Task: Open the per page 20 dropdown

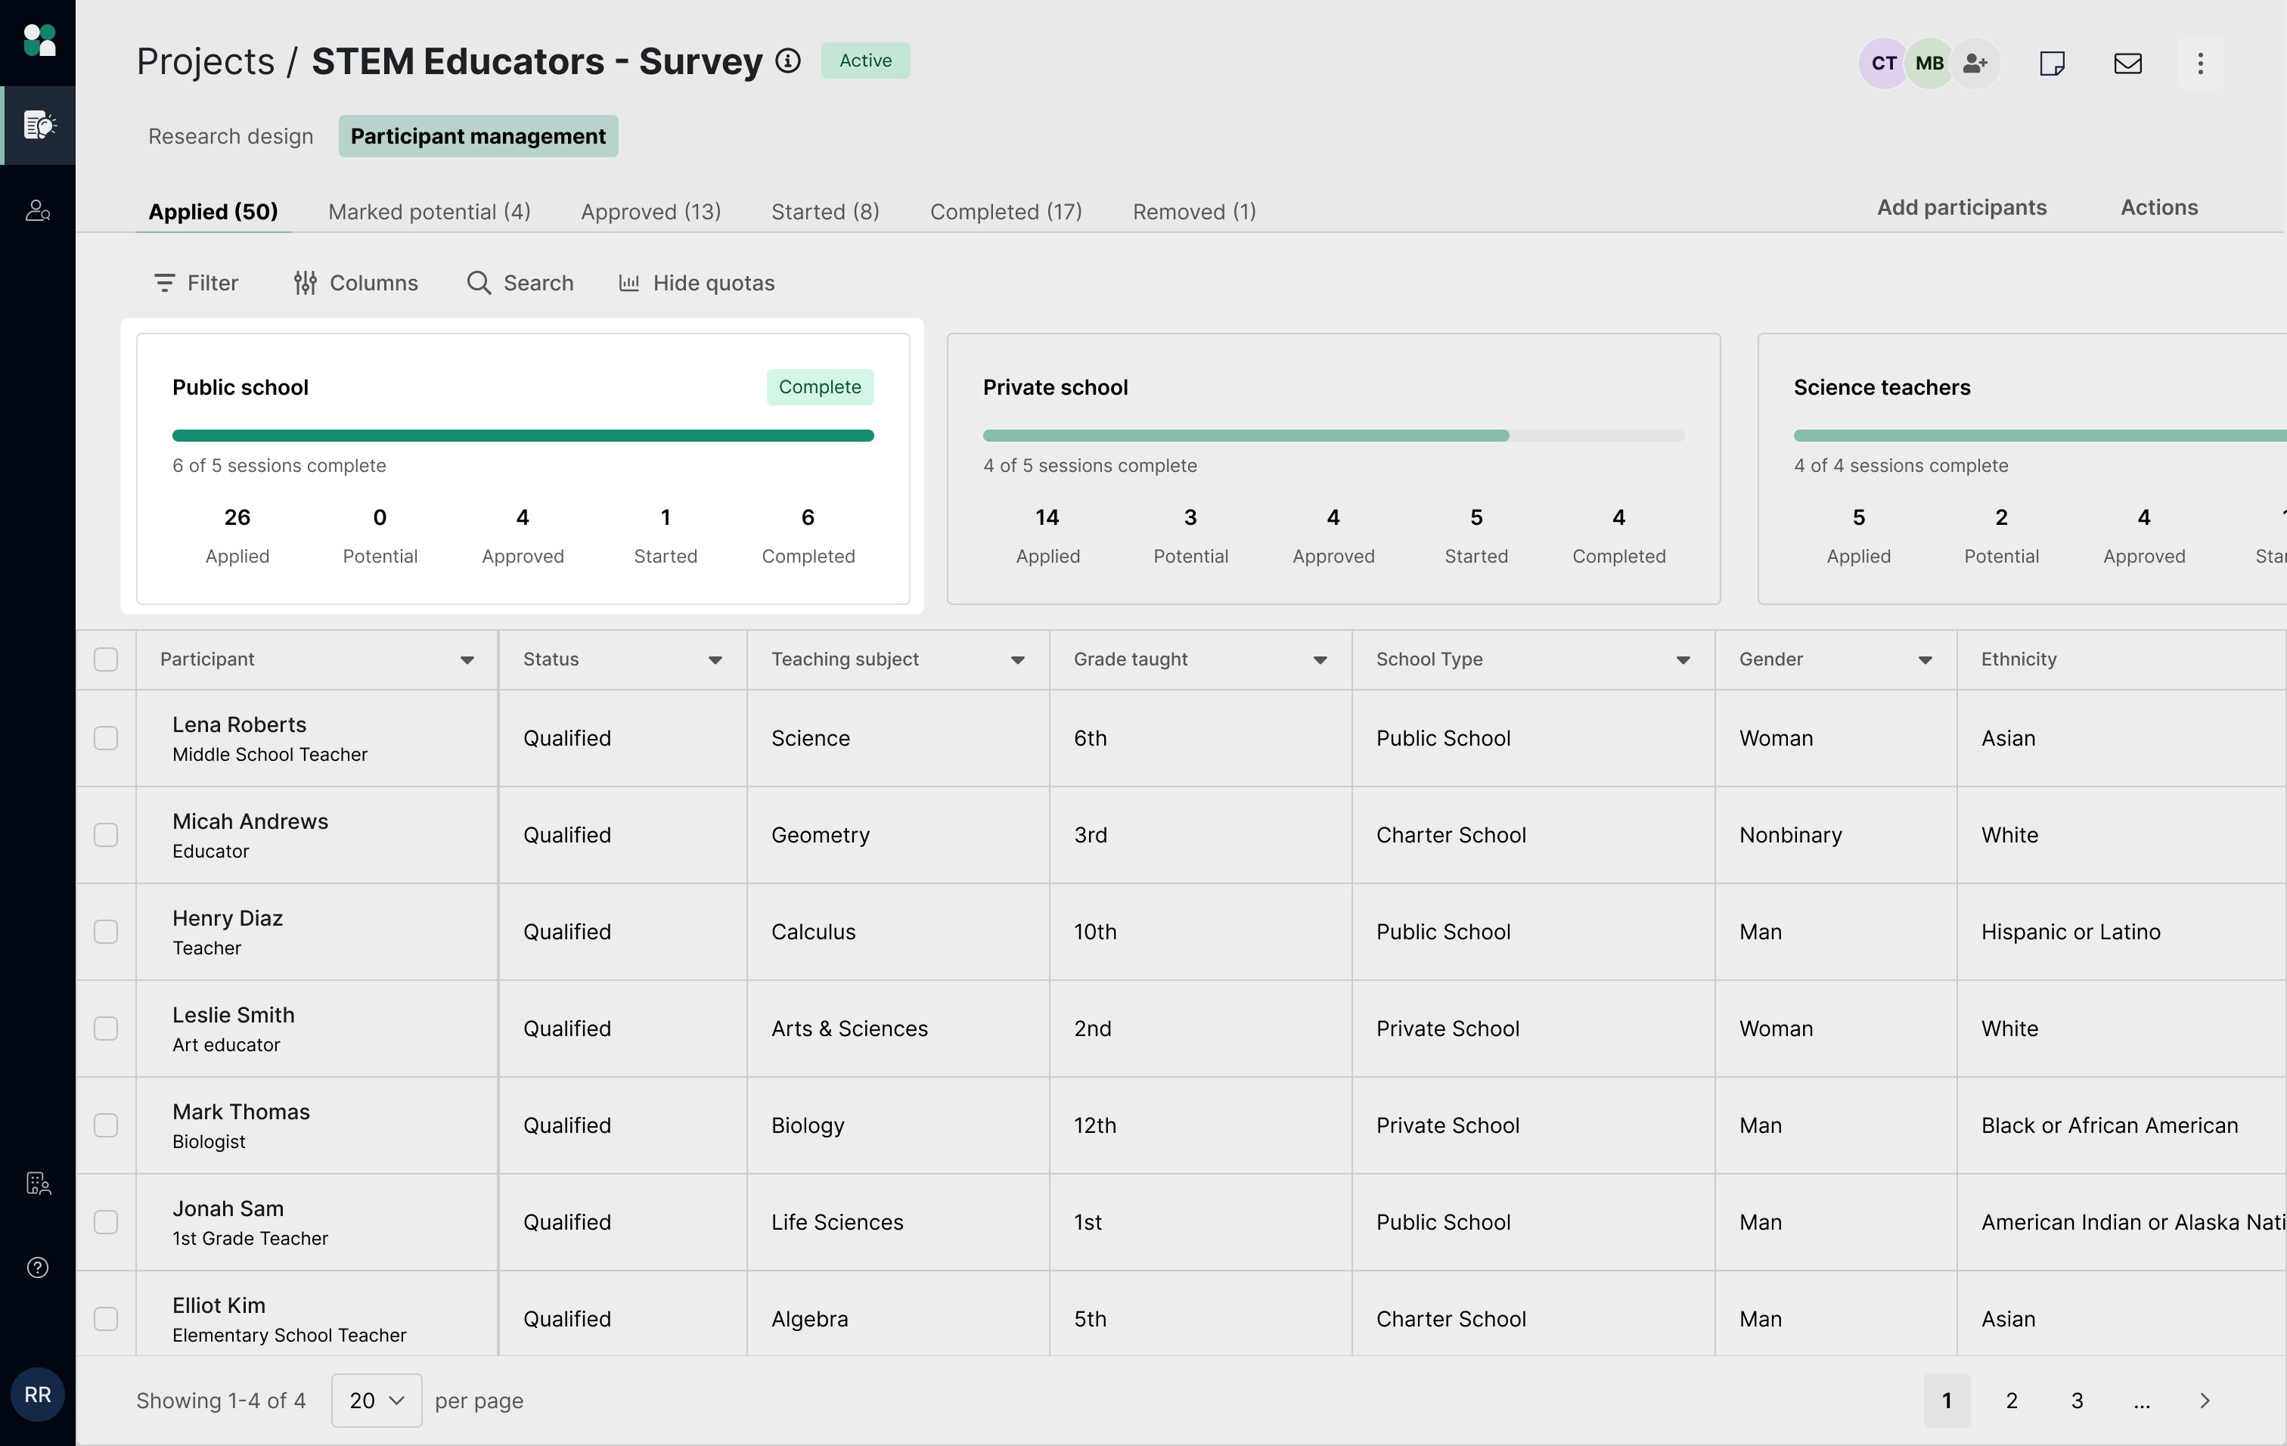Action: point(376,1399)
